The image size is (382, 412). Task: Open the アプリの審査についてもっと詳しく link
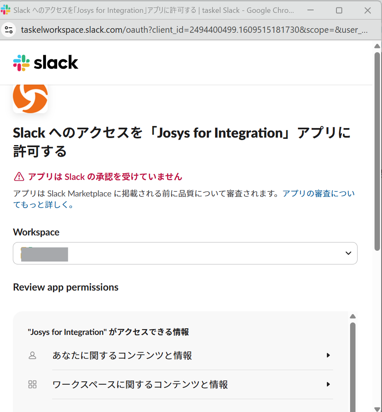pos(318,194)
